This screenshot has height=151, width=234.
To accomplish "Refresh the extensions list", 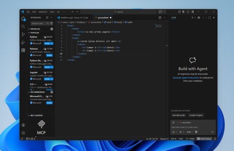I will 47,18.
